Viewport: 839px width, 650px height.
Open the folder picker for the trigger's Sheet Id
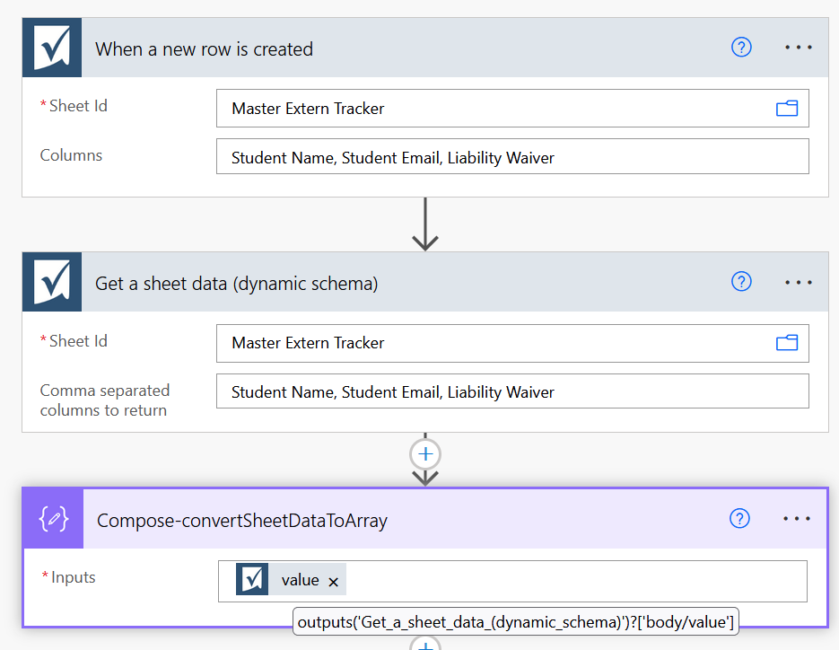point(787,109)
